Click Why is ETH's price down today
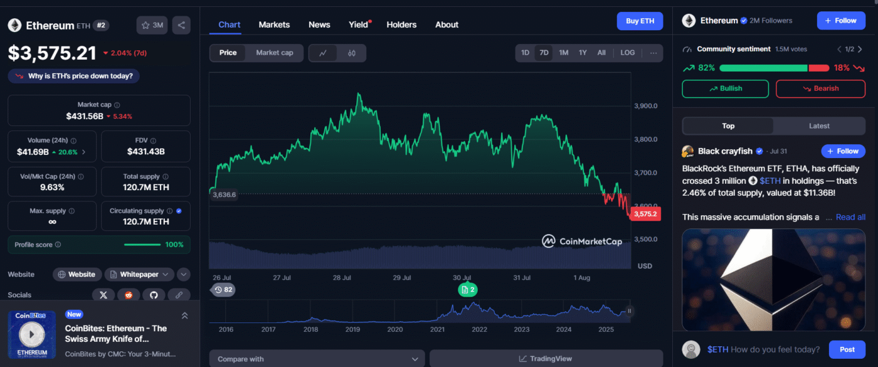 click(74, 76)
